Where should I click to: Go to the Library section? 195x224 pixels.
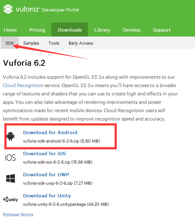[x=102, y=30]
